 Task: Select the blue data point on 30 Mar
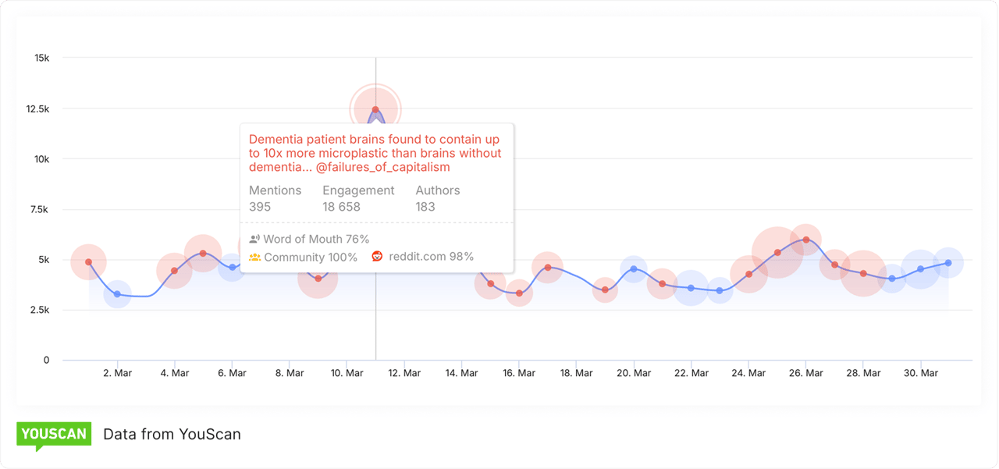921,269
